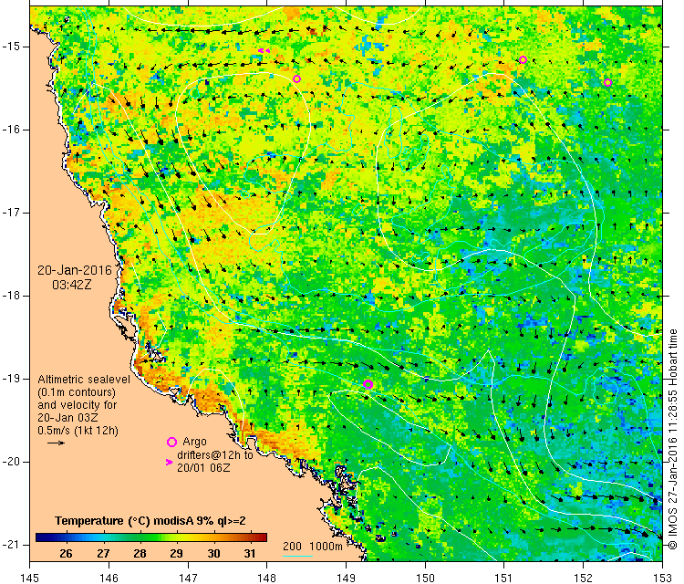This screenshot has width=684, height=584.
Task: Click the longitude axis label 151
Action: tap(503, 578)
